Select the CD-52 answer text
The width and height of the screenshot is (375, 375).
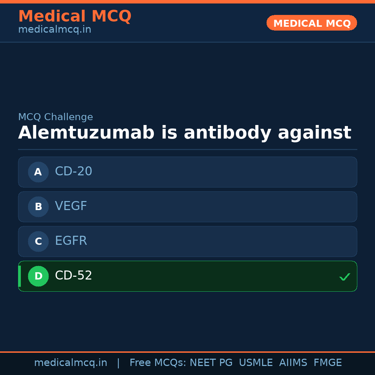pyautogui.click(x=74, y=276)
